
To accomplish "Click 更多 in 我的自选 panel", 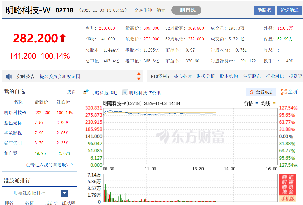I will 72,92.
